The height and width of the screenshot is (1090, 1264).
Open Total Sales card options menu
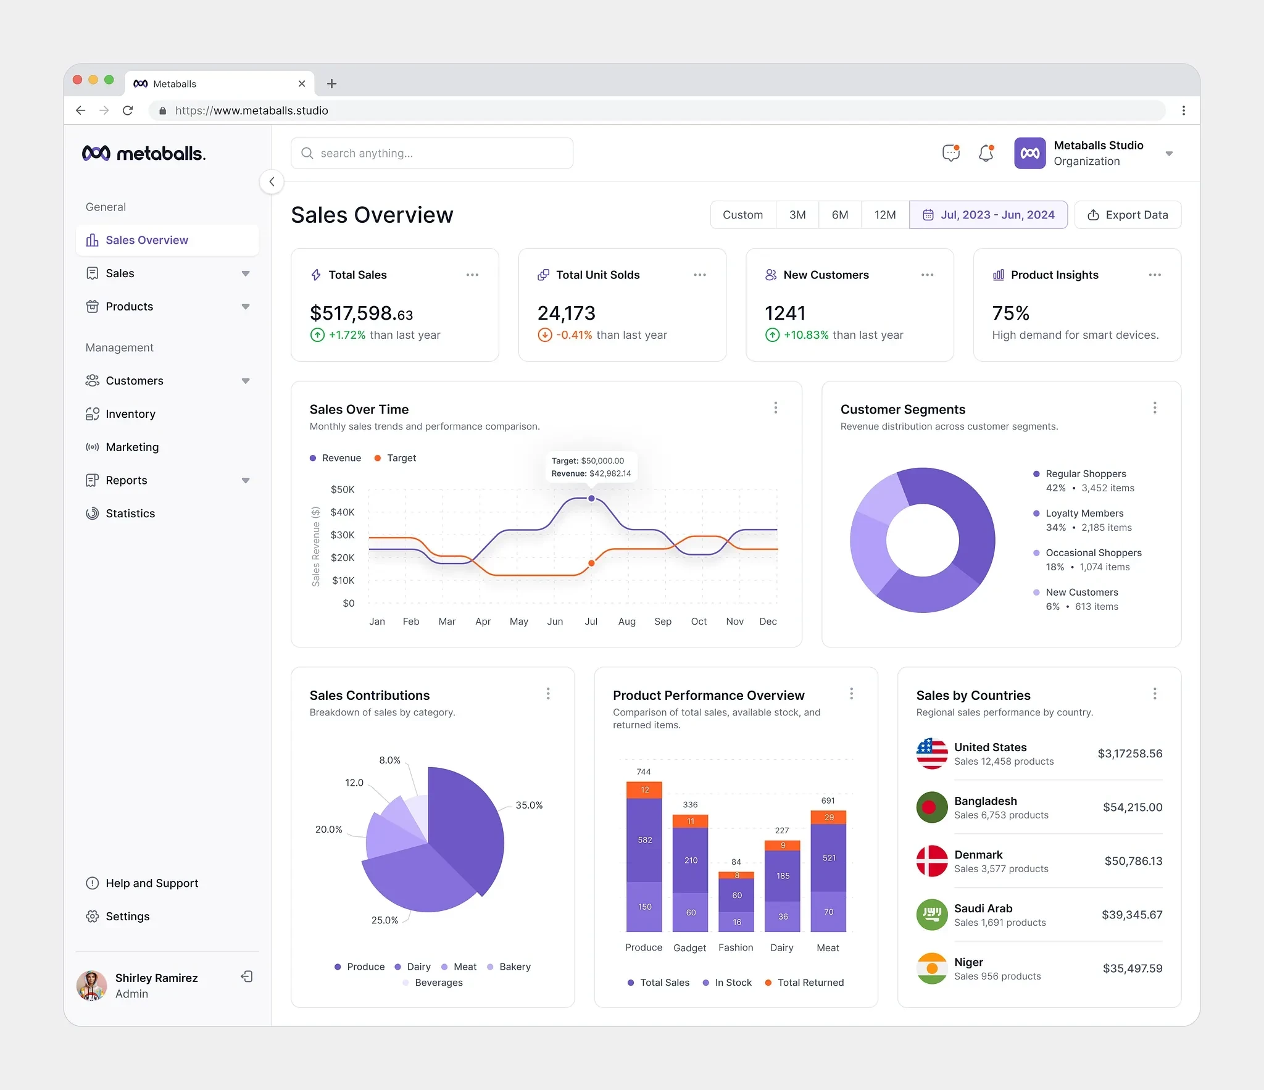pyautogui.click(x=472, y=275)
